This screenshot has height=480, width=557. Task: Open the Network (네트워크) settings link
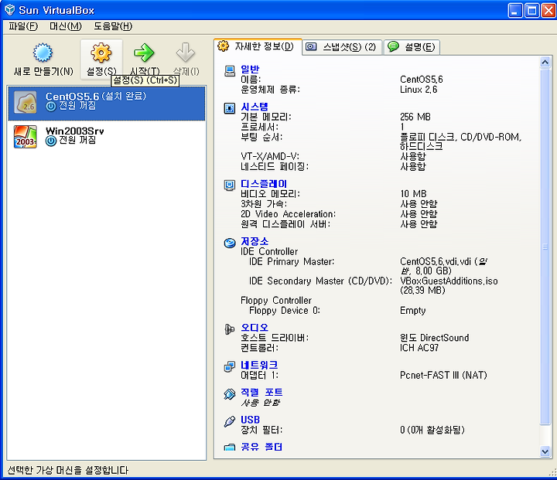259,365
